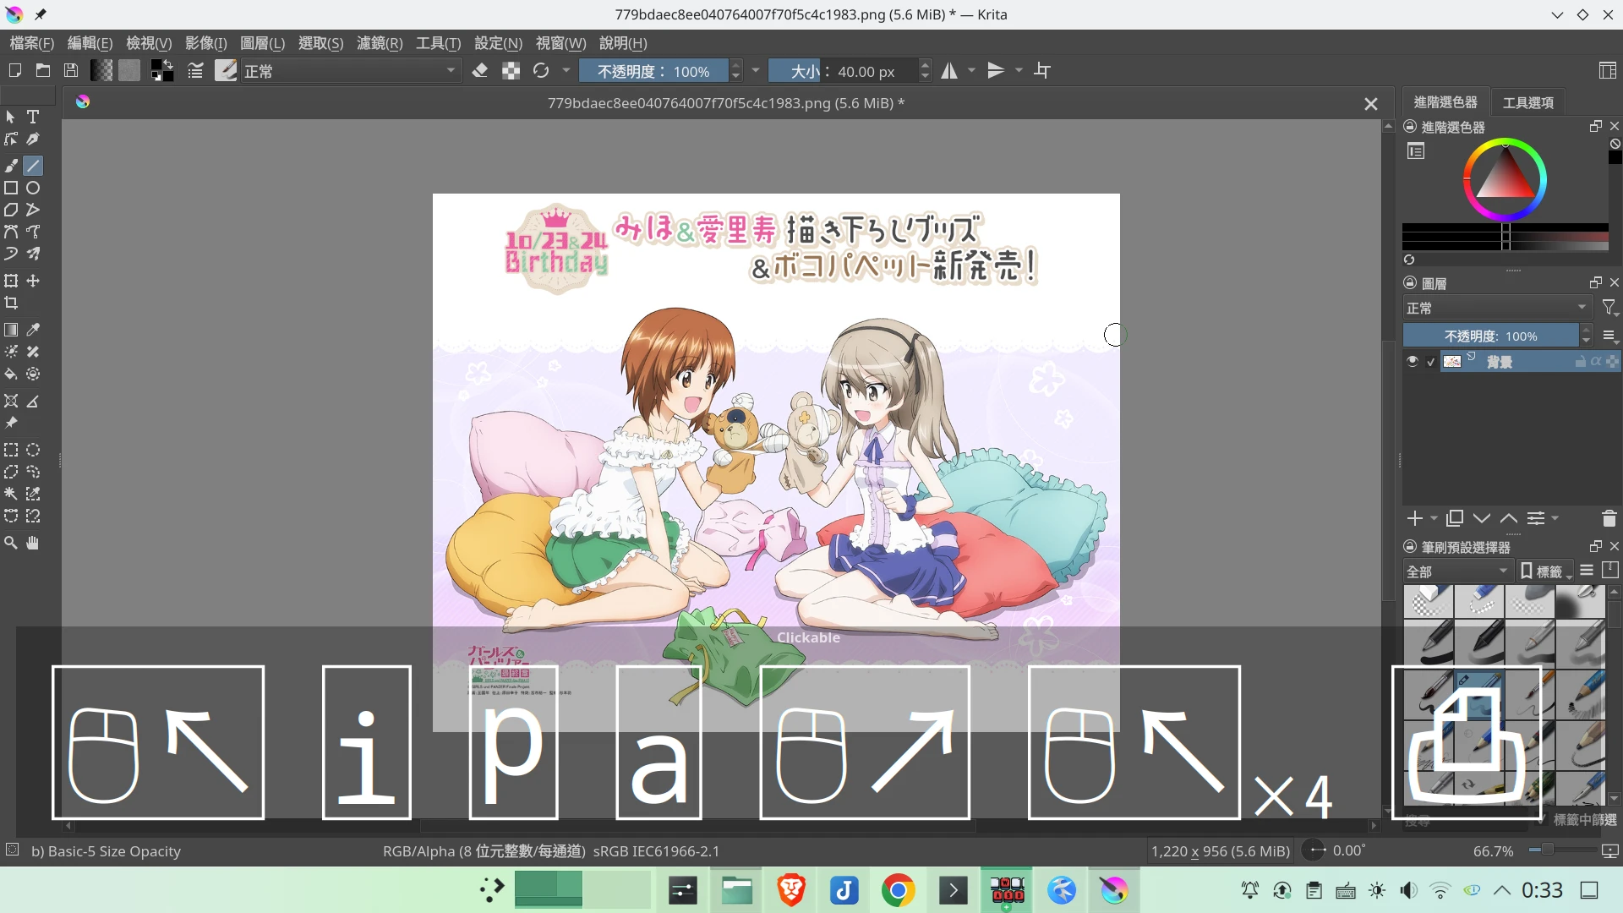Select the Text tool in toolbox
Viewport: 1623px width, 913px height.
coord(33,117)
